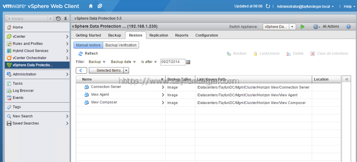
Task: Sort by the Location column header
Action: coord(326,79)
